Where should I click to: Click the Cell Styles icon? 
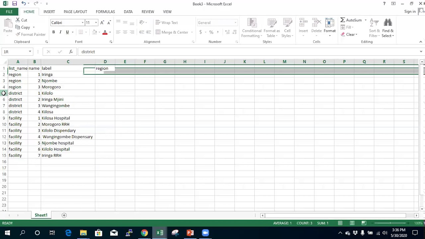pyautogui.click(x=287, y=23)
